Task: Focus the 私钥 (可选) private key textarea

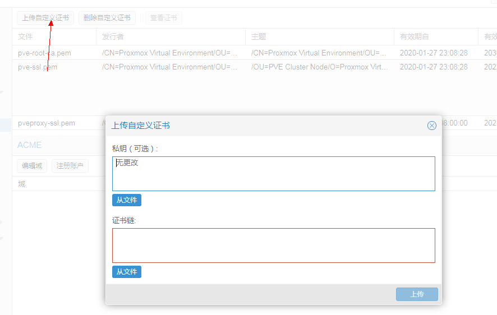Action: pos(274,174)
